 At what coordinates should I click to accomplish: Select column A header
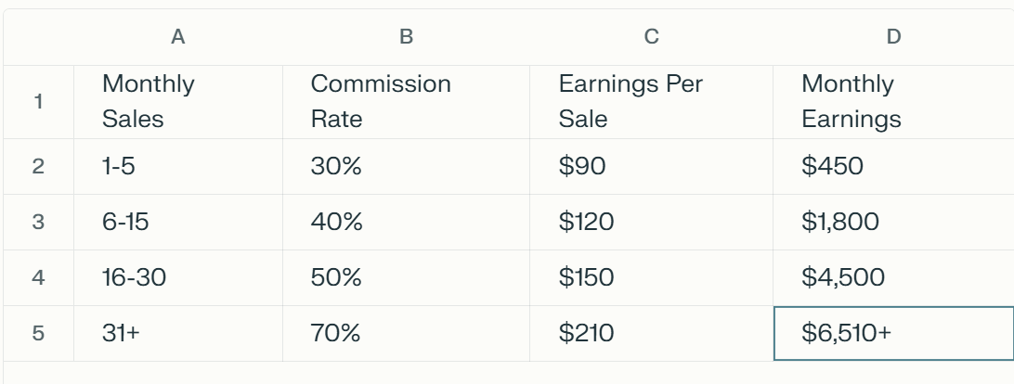point(178,37)
